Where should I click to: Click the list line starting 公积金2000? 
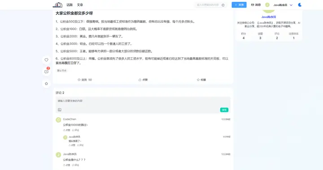[x=90, y=36]
